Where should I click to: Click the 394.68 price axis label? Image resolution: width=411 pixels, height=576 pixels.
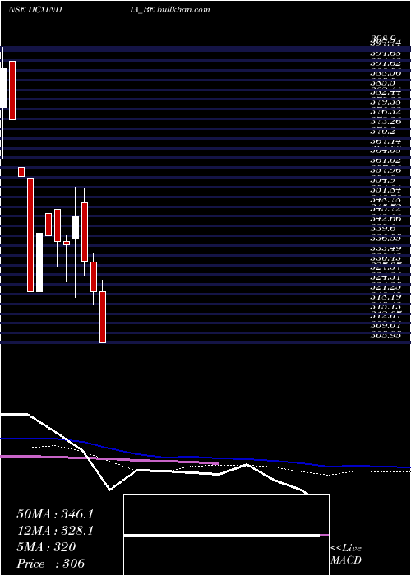[x=385, y=53]
